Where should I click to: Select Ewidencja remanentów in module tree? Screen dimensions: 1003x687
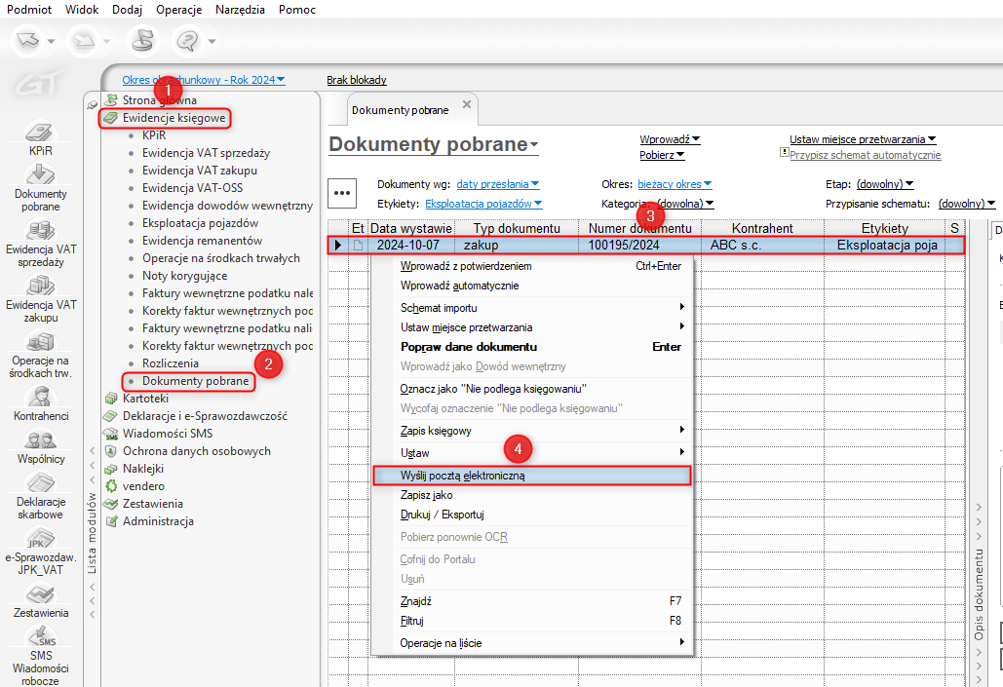point(202,241)
